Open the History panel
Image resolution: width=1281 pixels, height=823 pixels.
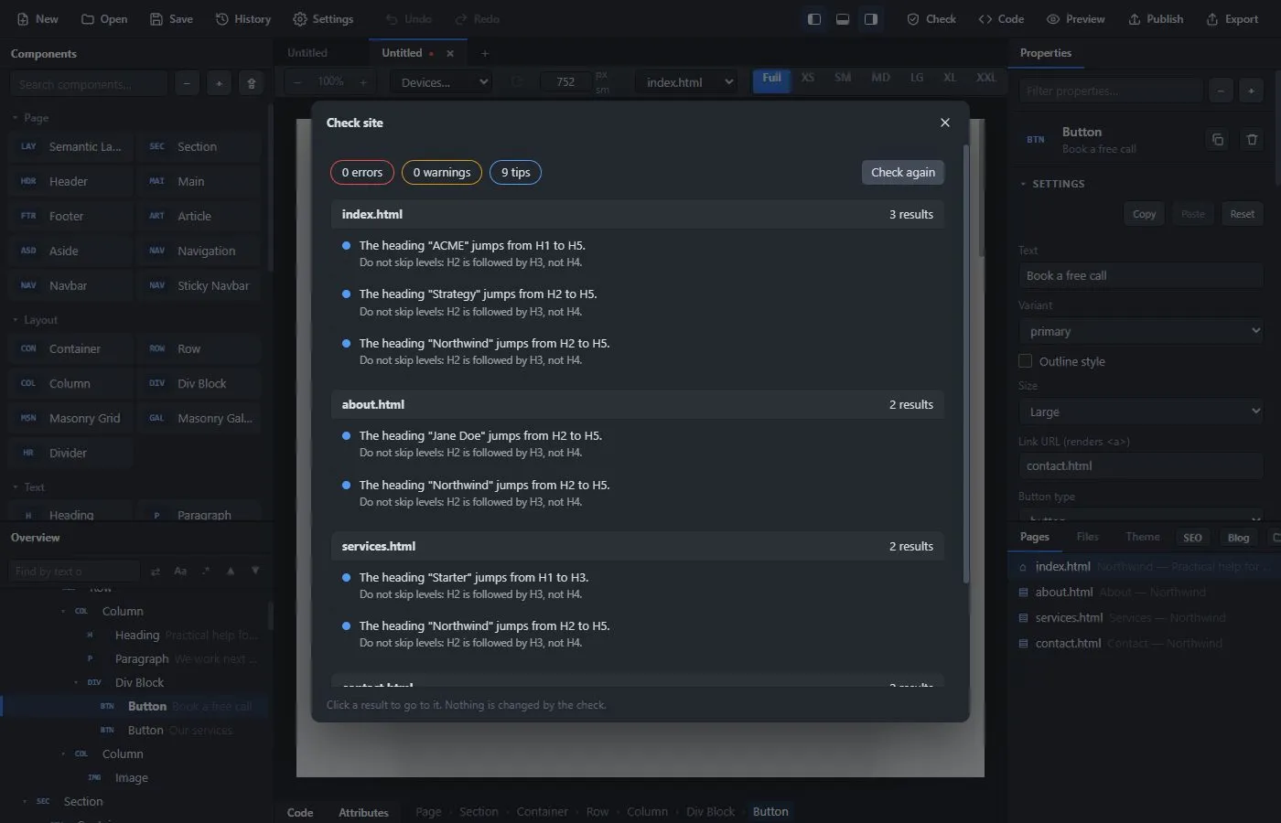tap(243, 19)
